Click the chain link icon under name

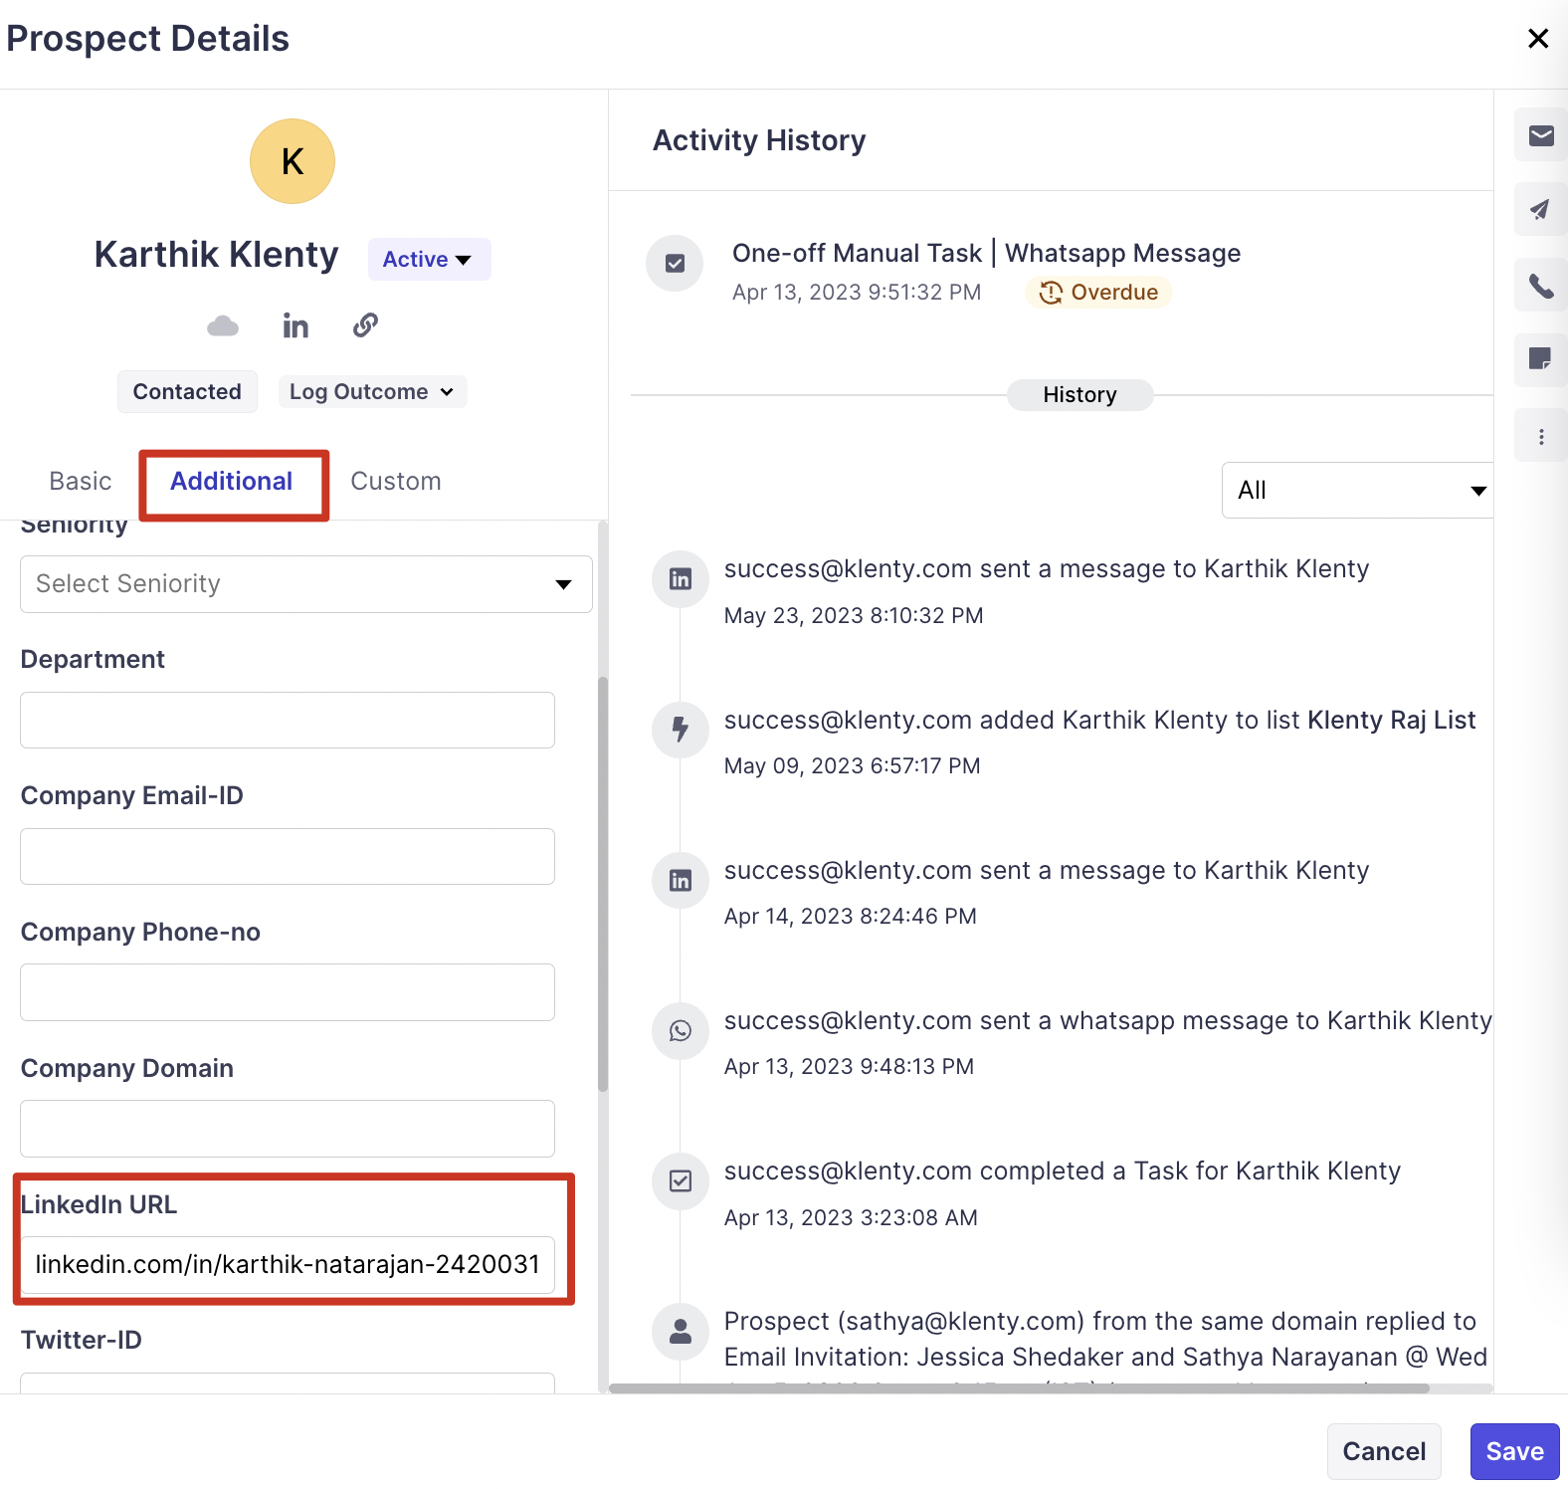point(365,325)
